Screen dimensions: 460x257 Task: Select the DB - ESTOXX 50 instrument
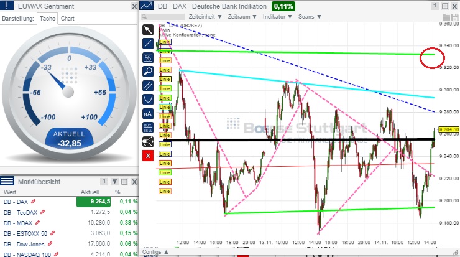pos(25,234)
